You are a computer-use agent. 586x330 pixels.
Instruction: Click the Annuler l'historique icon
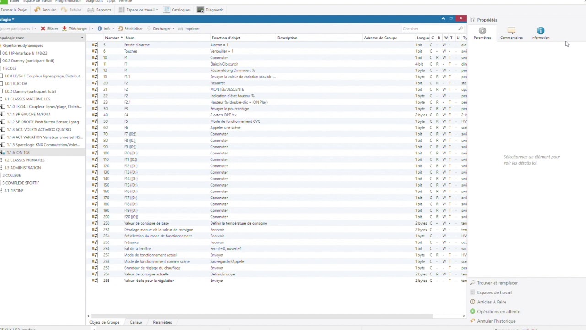coord(473,321)
